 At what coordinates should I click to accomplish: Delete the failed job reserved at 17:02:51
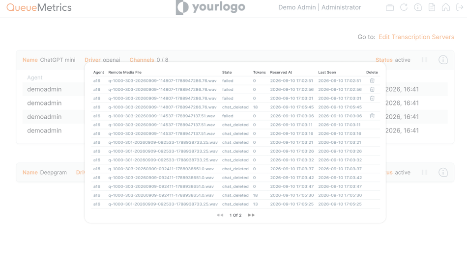(x=372, y=80)
